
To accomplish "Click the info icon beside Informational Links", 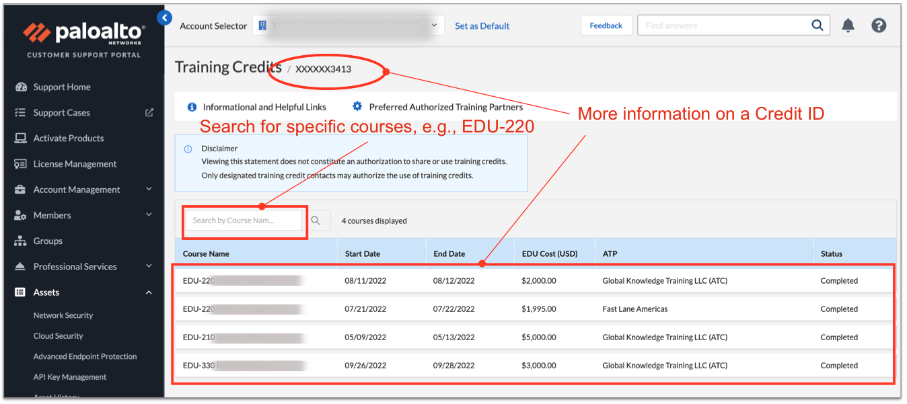I will click(192, 107).
